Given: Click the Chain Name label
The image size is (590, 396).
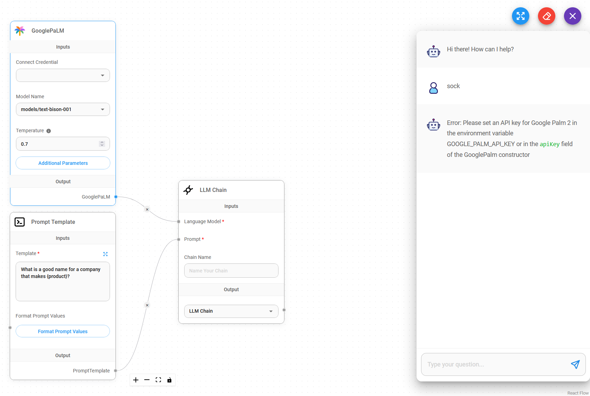Looking at the screenshot, I should tap(198, 257).
